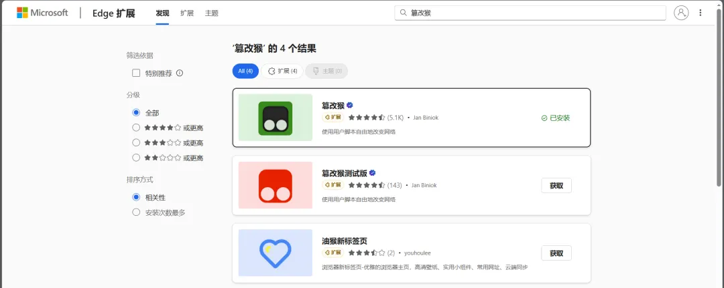The height and width of the screenshot is (288, 724).
Task: Open the 油猴新标签页 heart thumbnail
Action: coord(276,253)
